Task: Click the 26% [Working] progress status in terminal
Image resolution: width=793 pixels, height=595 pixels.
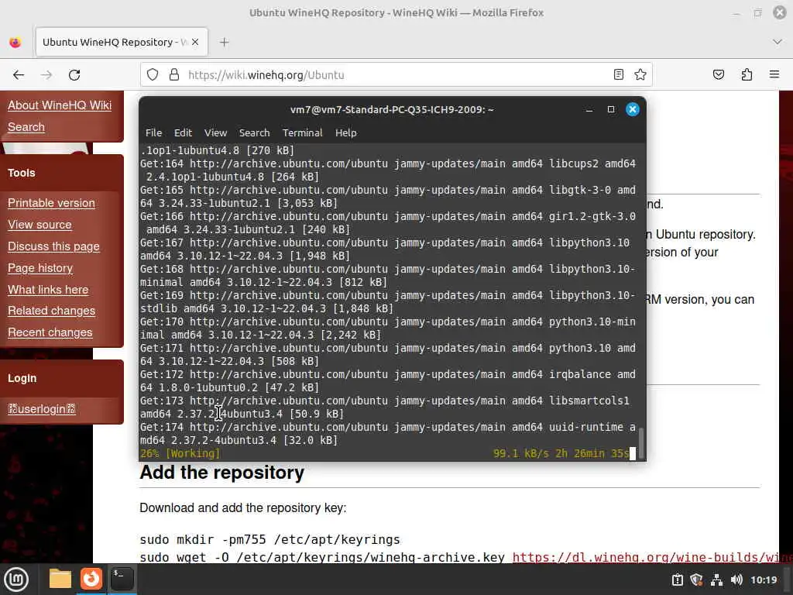Action: click(x=180, y=453)
